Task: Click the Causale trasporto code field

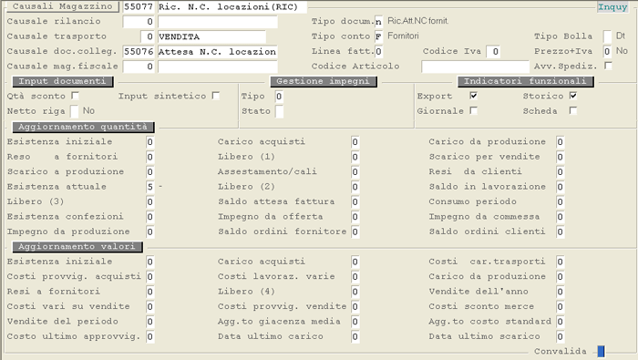Action: (147, 36)
